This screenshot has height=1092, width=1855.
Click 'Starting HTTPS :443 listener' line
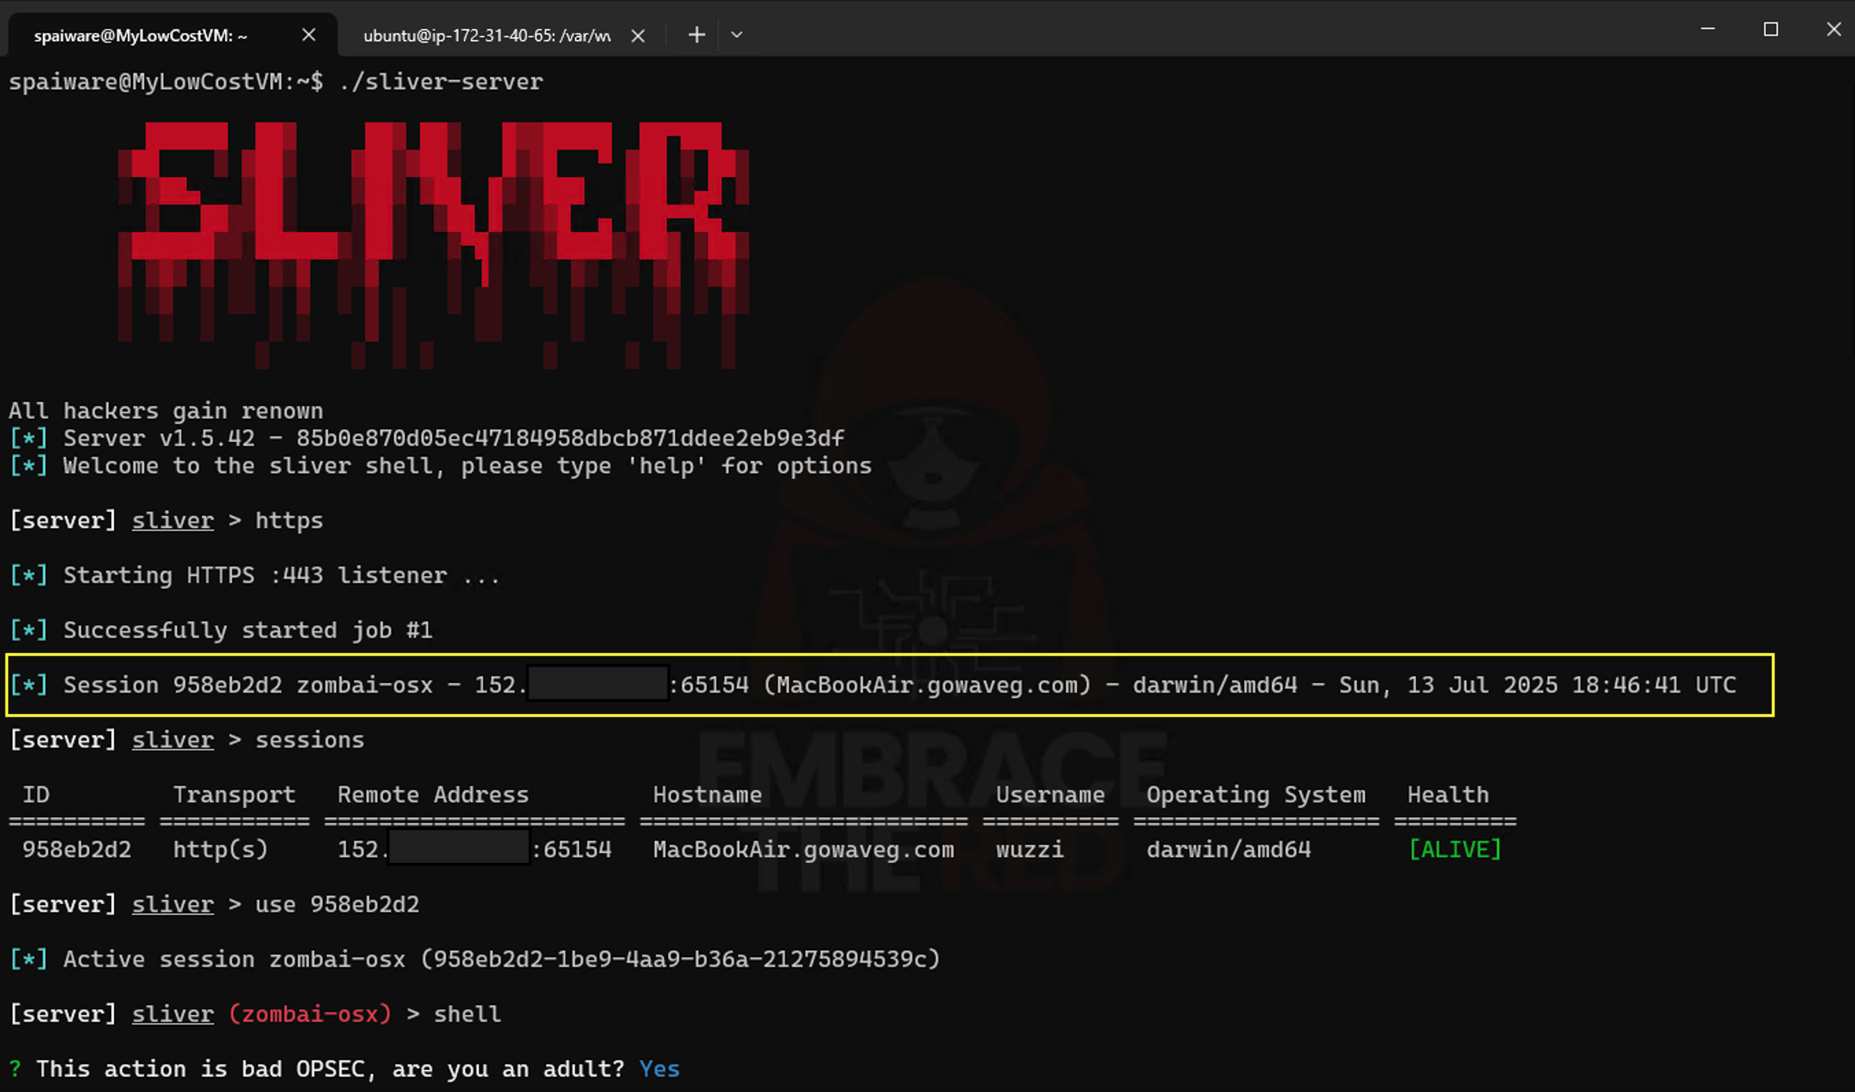pyautogui.click(x=255, y=575)
